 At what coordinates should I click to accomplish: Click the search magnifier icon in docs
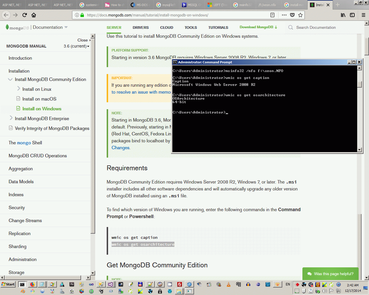291,27
